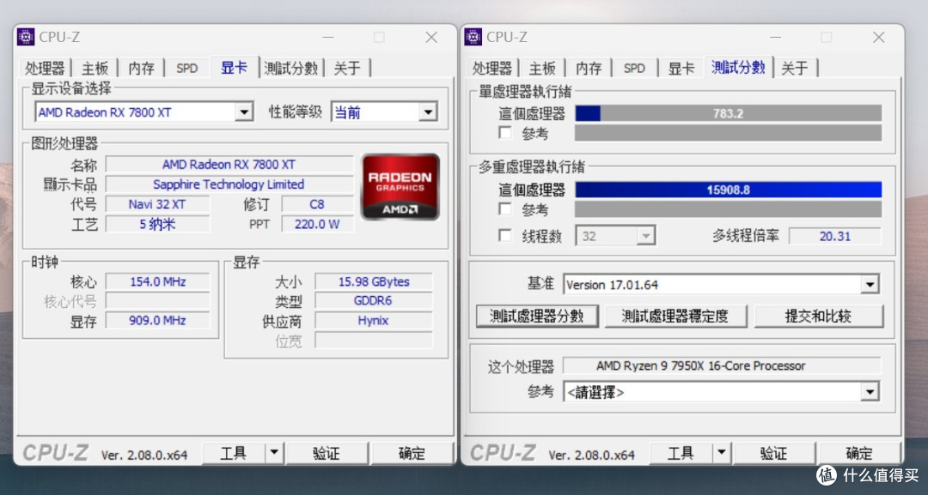This screenshot has width=928, height=495.
Task: Open the 性能等级 当前 dropdown
Action: (427, 112)
